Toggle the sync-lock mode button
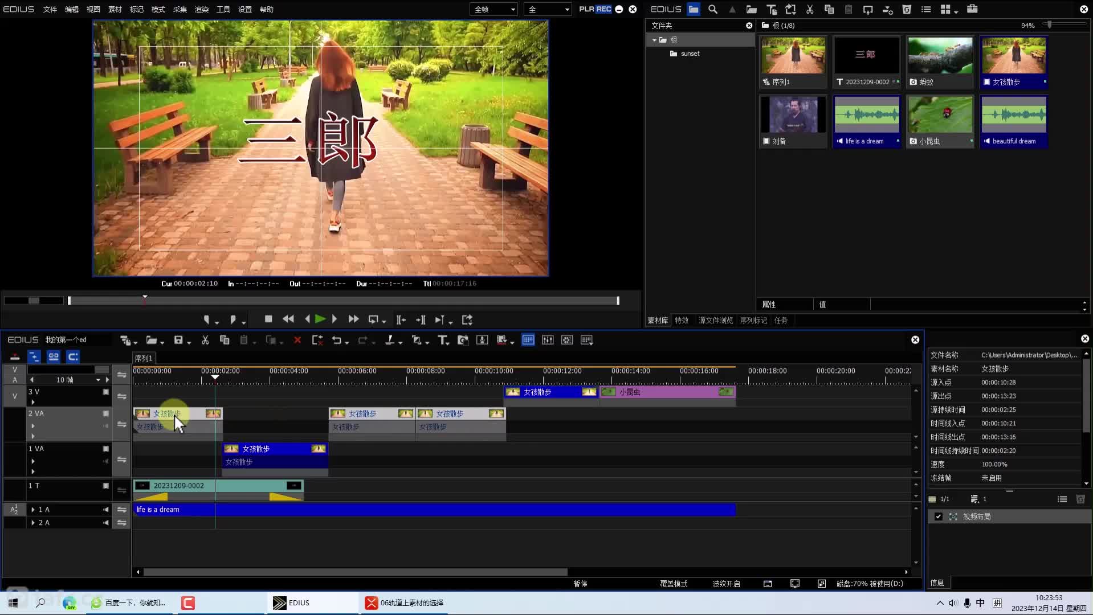 point(34,356)
